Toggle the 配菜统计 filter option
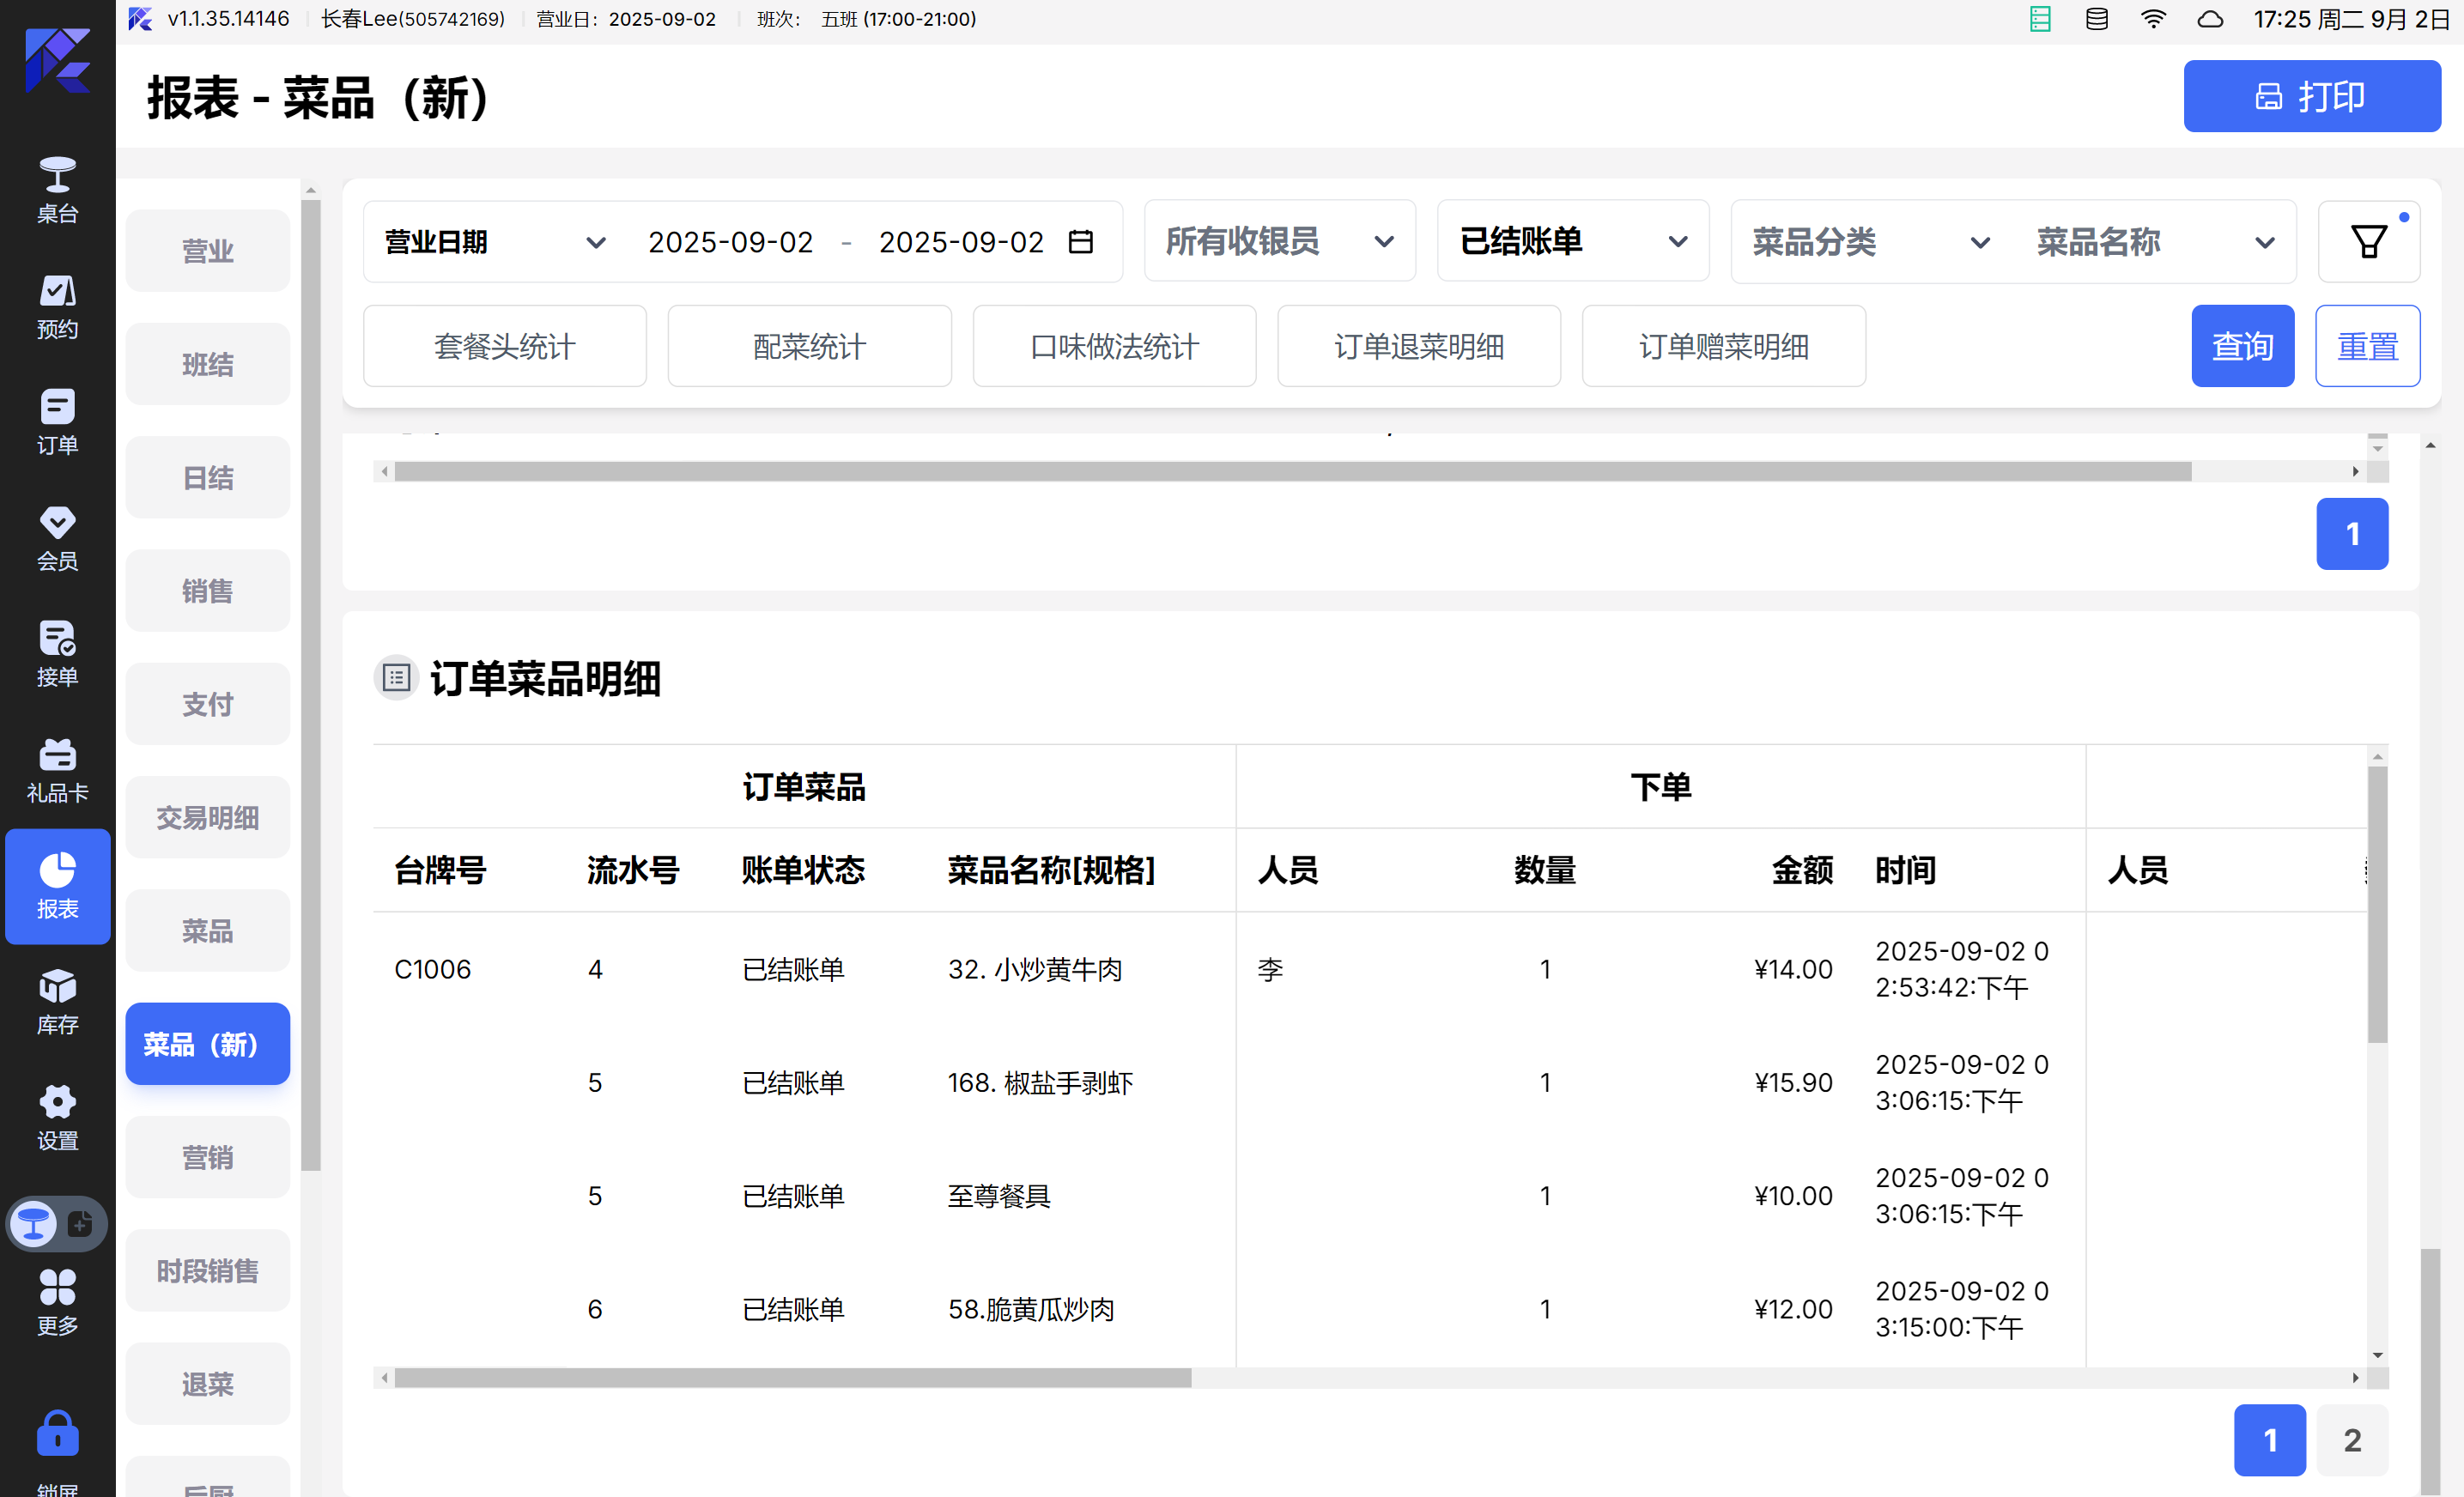The height and width of the screenshot is (1497, 2464). pyautogui.click(x=809, y=346)
